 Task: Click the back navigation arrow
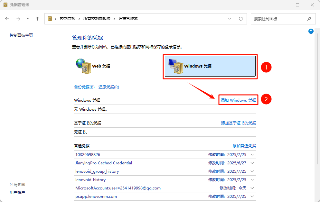pos(7,19)
